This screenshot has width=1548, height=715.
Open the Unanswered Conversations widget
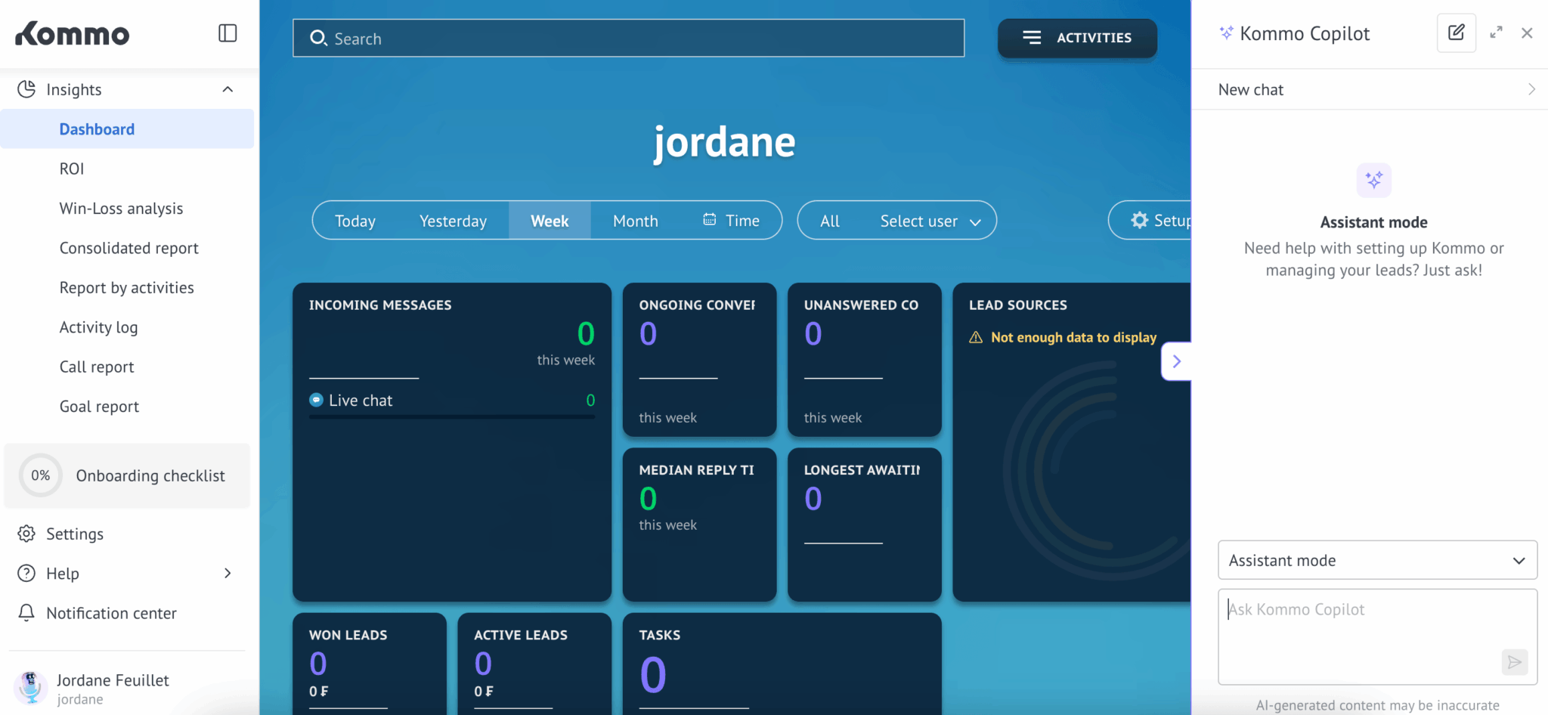(x=865, y=360)
